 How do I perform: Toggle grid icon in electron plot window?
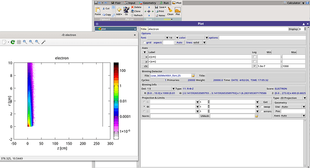tap(19, 42)
